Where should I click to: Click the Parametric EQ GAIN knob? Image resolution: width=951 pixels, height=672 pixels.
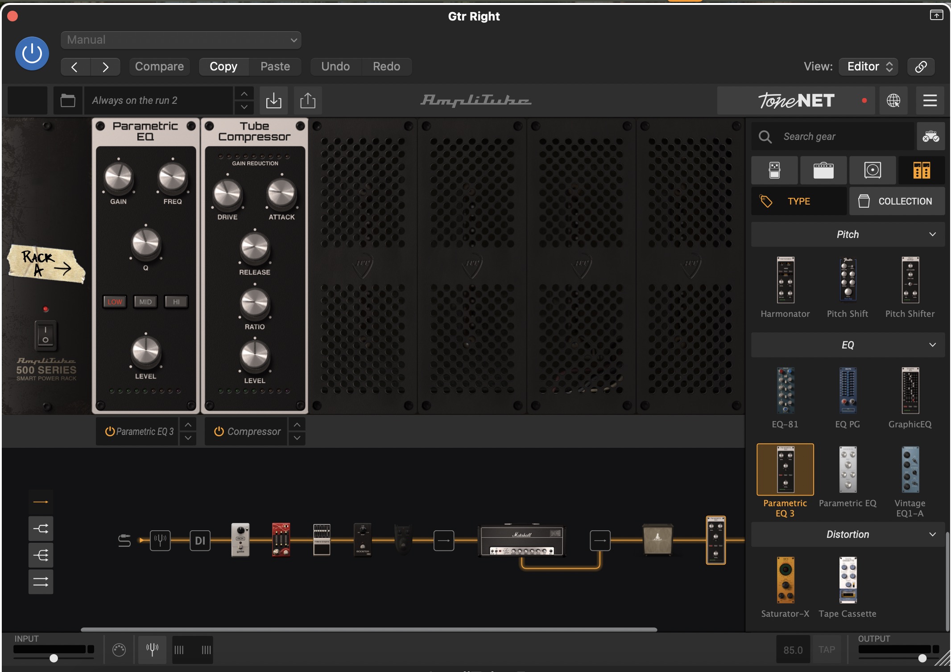(x=118, y=177)
